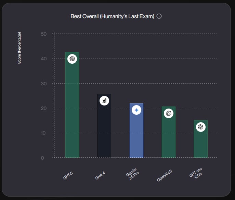
Task: Click the '10' y-axis tick label
Action: [x=43, y=133]
